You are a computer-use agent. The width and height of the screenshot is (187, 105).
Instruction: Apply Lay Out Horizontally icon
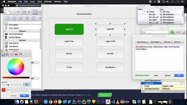pyautogui.click(x=8, y=18)
